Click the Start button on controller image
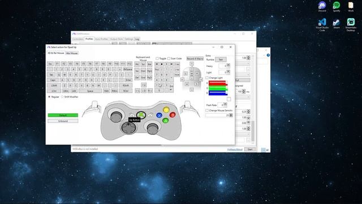Image resolution: width=362 pixels, height=204 pixels. click(150, 115)
